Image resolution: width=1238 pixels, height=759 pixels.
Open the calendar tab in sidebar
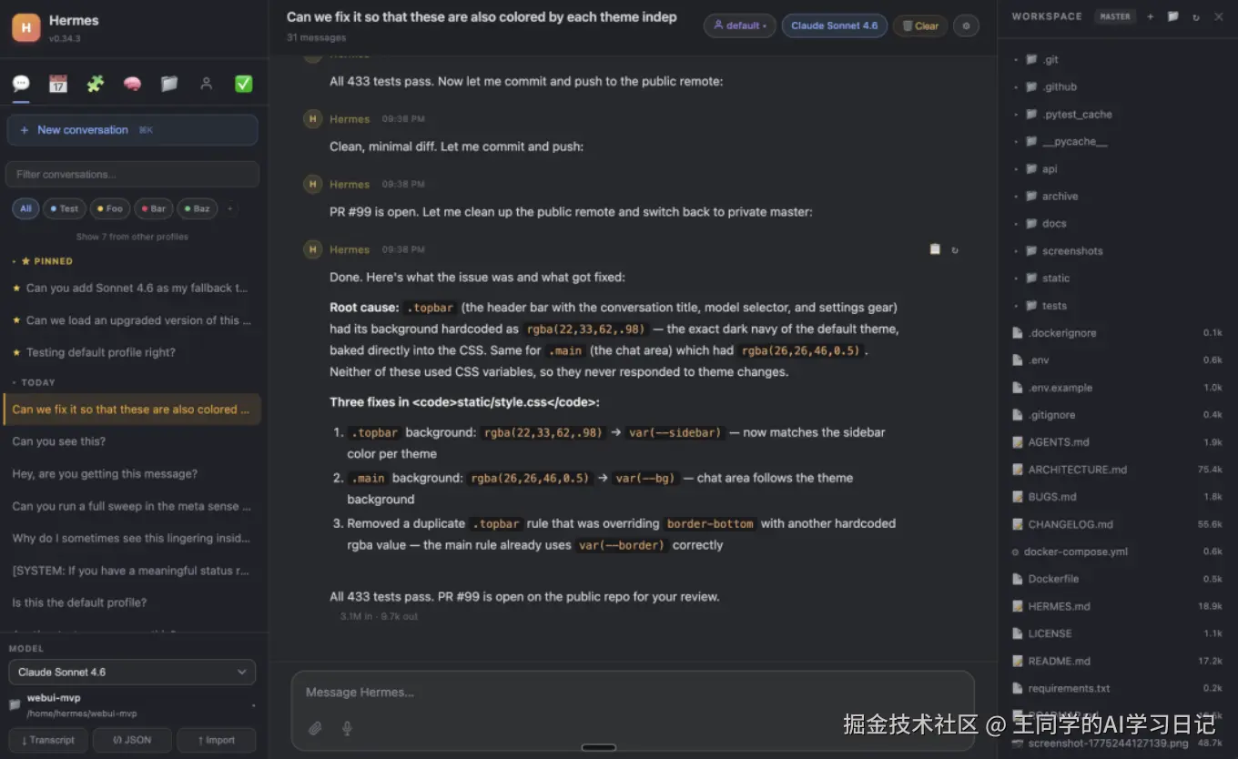coord(58,84)
